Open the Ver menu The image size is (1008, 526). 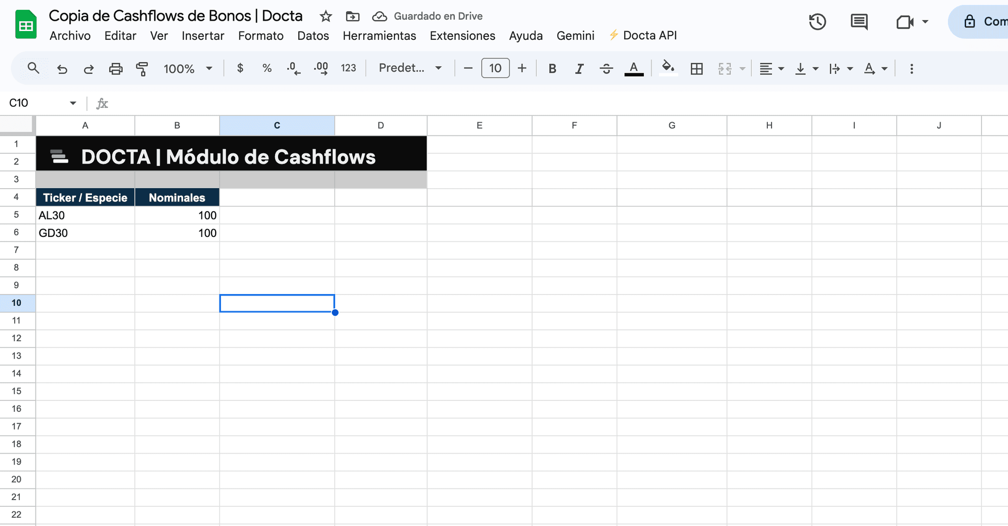pos(159,35)
